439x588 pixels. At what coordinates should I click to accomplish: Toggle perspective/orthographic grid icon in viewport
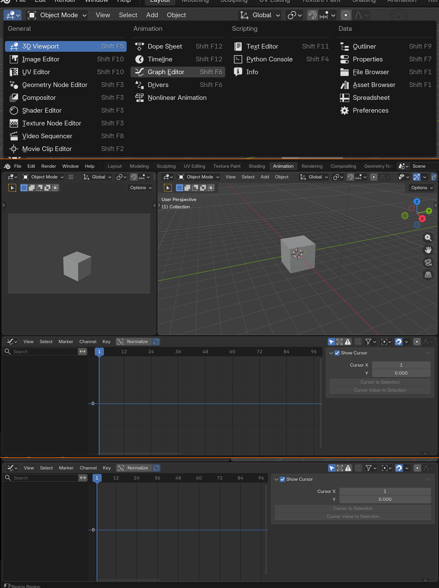point(428,275)
